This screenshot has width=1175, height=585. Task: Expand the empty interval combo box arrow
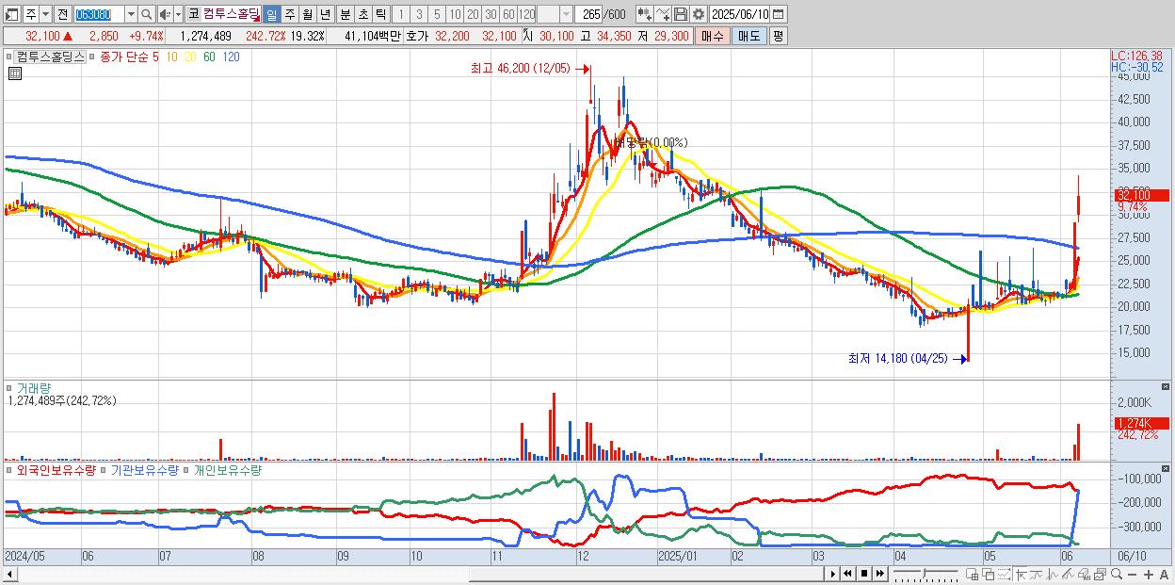click(566, 14)
